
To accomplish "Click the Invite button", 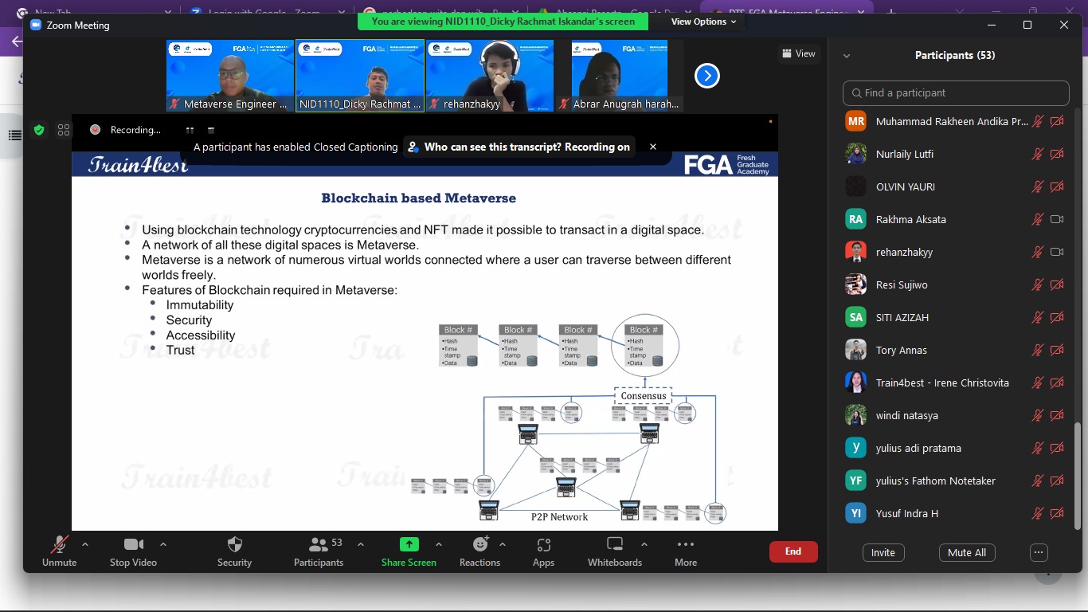I will 883,553.
